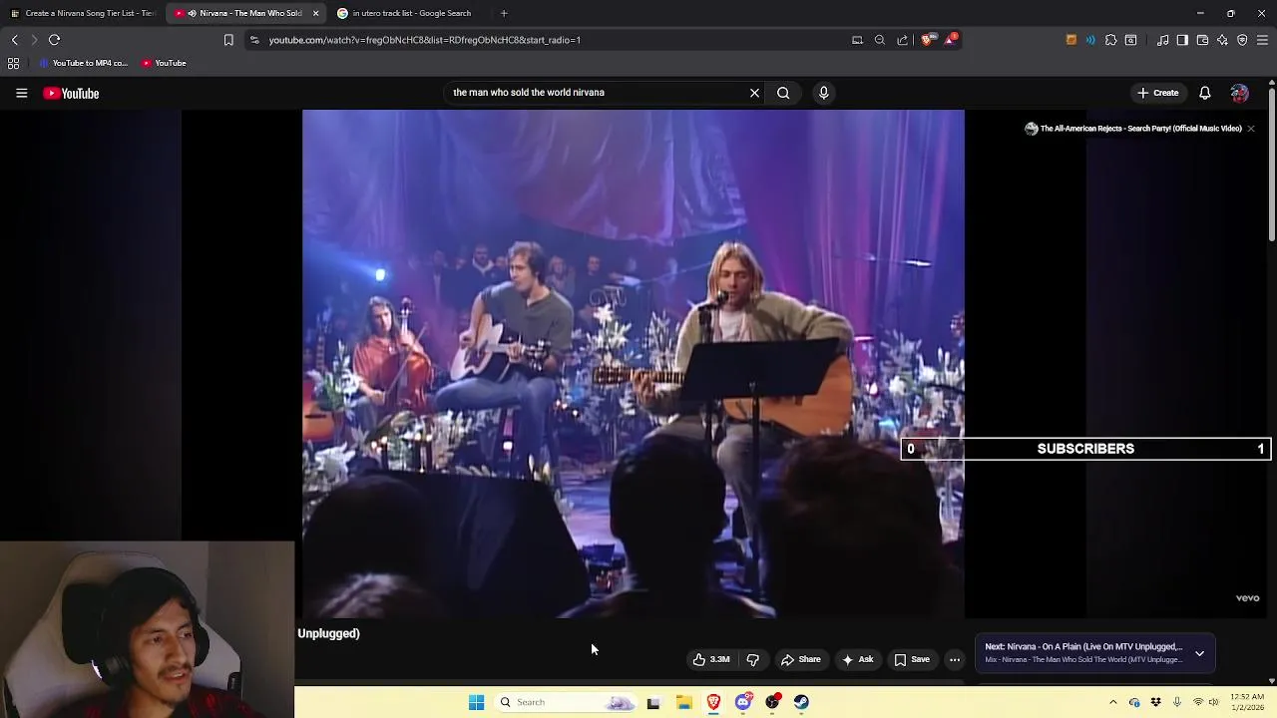This screenshot has height=718, width=1277.
Task: Like the video with 3.3M thumbs up
Action: (x=712, y=659)
